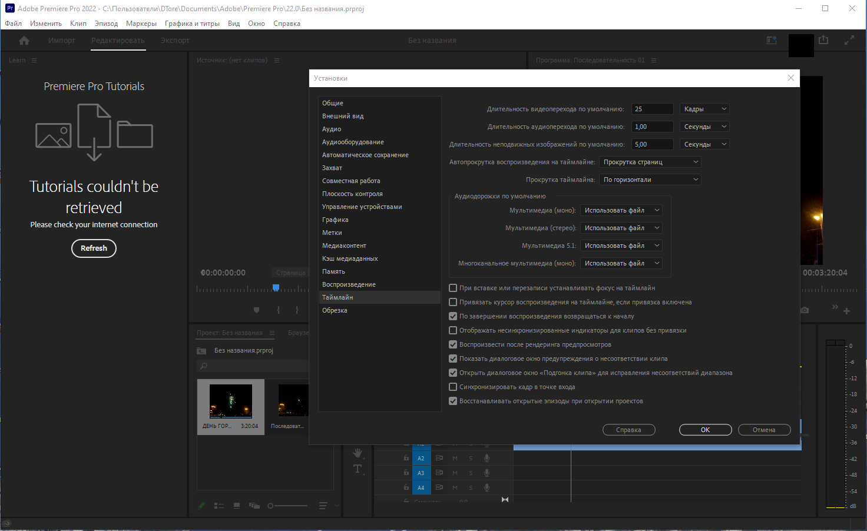Select the Автоматическое сохранение preferences category
The width and height of the screenshot is (867, 531).
365,155
